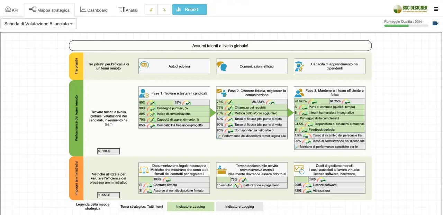The width and height of the screenshot is (443, 215).
Task: Click the 90.556% administrative score box
Action: 108,195
